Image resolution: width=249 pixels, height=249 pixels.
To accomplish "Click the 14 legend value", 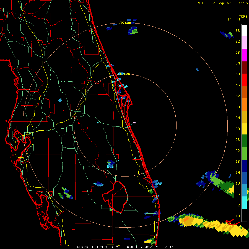I will coord(238,172).
